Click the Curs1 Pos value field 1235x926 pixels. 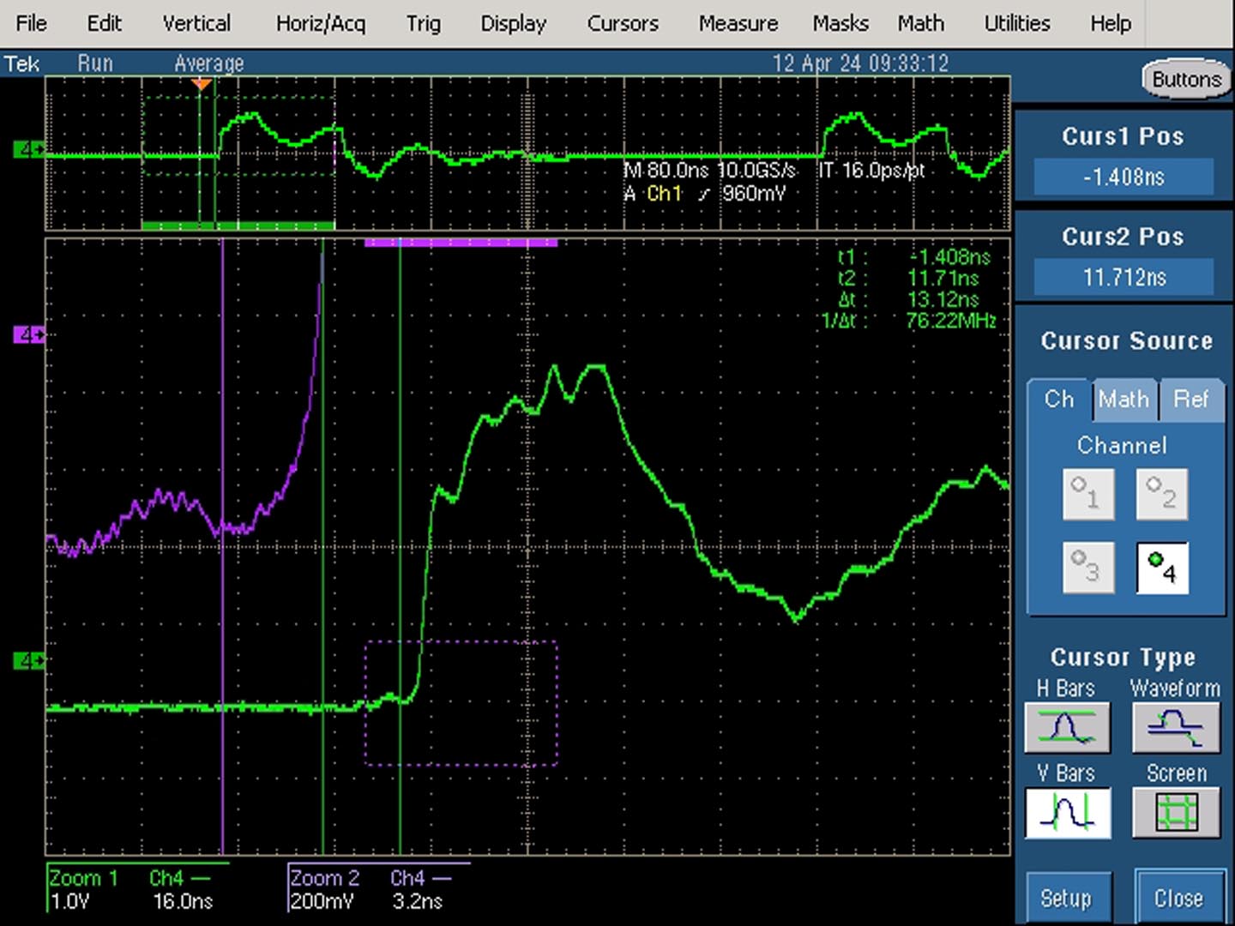click(1124, 177)
